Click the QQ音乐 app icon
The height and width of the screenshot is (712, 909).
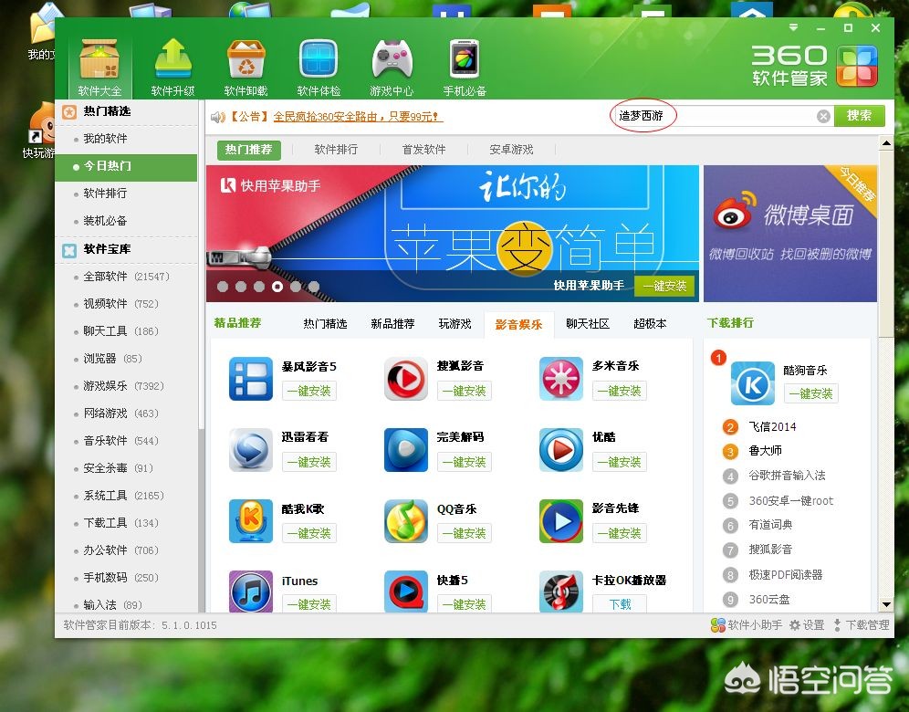click(406, 521)
